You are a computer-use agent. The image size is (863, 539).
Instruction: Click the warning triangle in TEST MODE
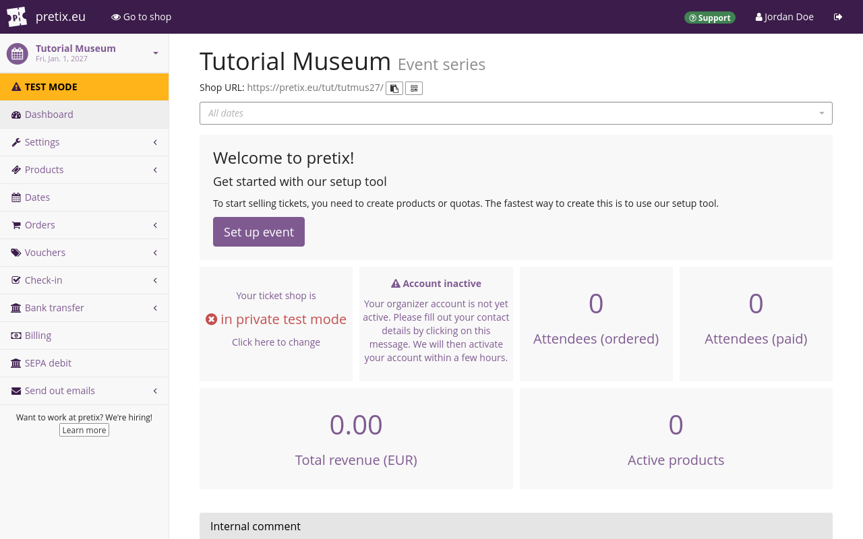click(x=16, y=87)
